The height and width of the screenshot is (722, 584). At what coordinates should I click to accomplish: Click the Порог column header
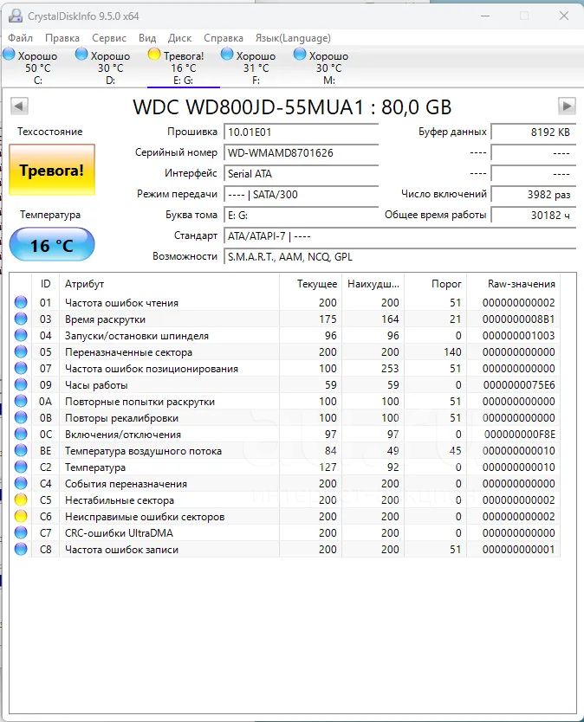click(x=436, y=284)
